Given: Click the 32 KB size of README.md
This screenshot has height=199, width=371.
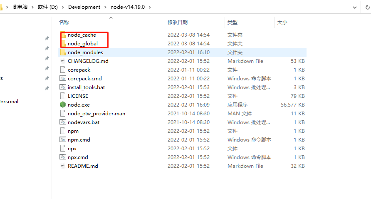Looking at the screenshot, I should (298, 166).
